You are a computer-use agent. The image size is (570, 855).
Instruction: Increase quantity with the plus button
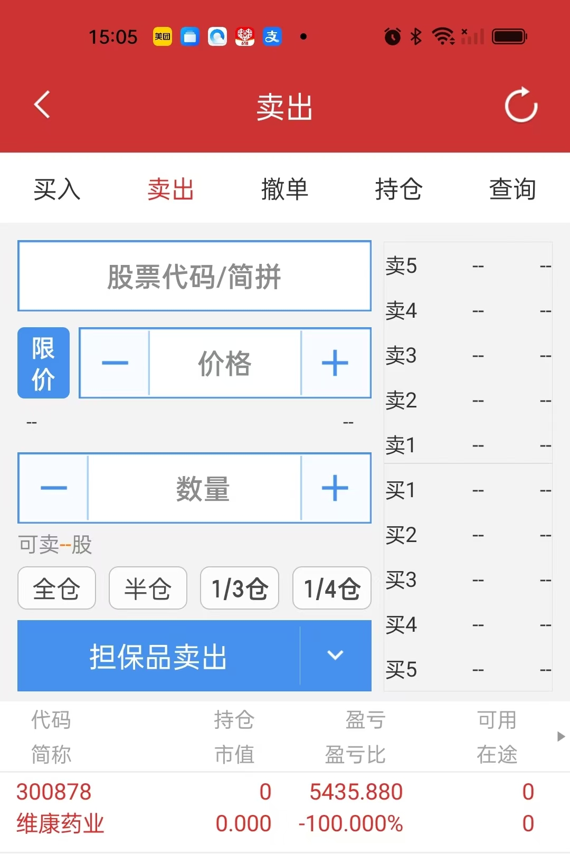click(x=335, y=488)
